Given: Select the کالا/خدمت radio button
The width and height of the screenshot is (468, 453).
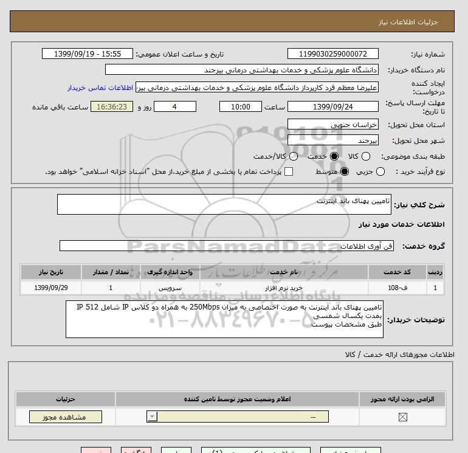Looking at the screenshot, I should (294, 156).
